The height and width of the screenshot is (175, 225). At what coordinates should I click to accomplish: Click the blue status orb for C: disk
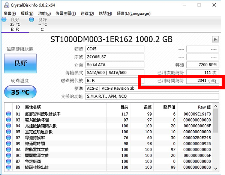click(x=31, y=20)
